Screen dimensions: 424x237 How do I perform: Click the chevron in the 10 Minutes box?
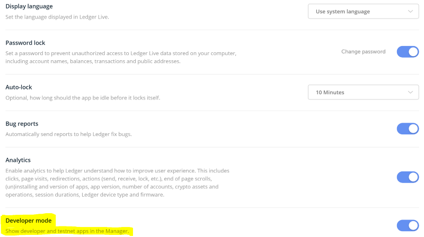pyautogui.click(x=410, y=93)
